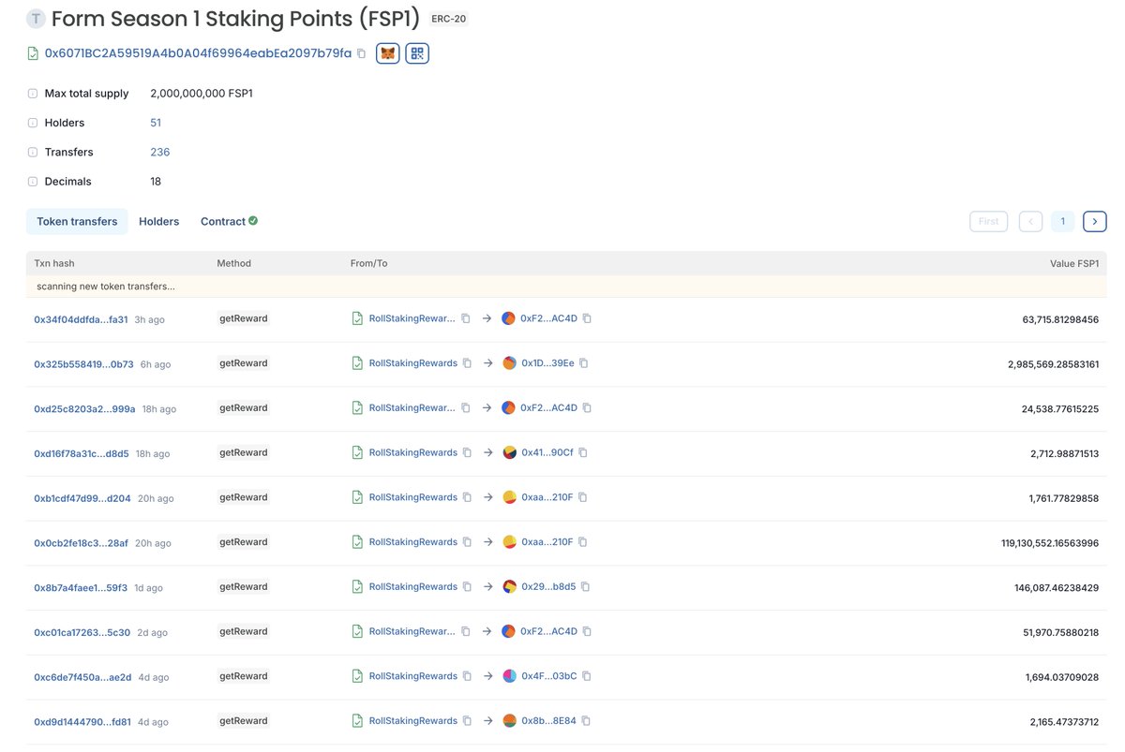Click the identicon avatar beside 0x4F...03bC

point(509,676)
